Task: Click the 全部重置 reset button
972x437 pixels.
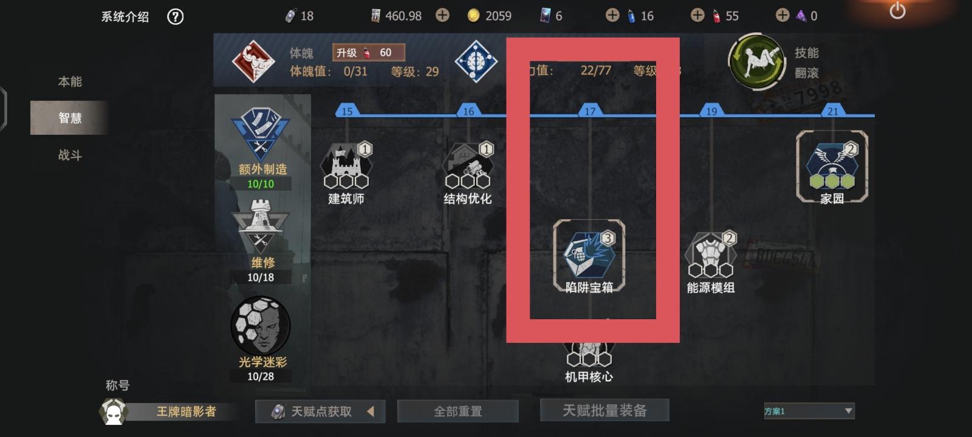Action: coord(458,412)
